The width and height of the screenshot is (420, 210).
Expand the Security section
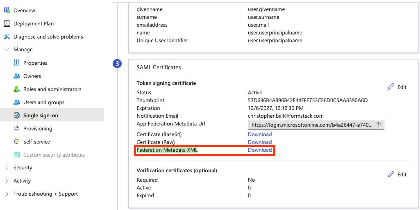tap(7, 167)
